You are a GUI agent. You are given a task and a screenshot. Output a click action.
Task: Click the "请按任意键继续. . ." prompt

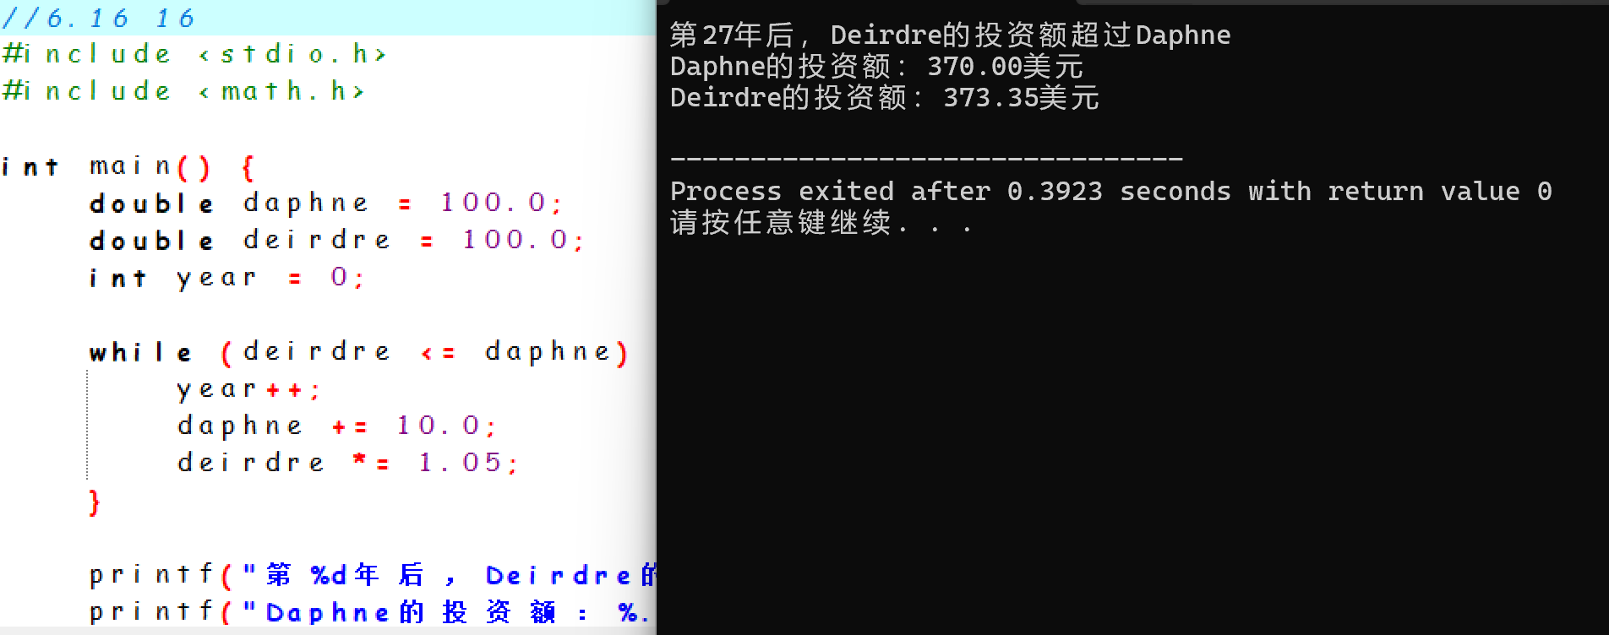[821, 223]
